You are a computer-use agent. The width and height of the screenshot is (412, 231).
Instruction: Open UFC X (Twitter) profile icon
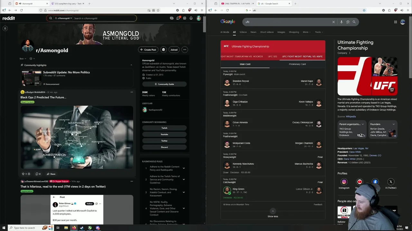coord(391,182)
